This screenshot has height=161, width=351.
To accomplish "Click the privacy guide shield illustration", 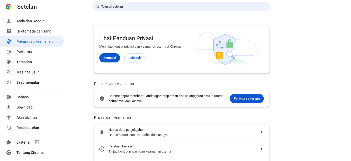I will coord(226,50).
